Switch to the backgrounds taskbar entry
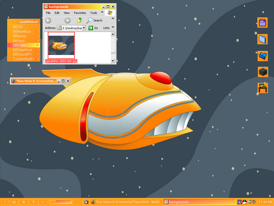274x206 pixels. [200, 202]
